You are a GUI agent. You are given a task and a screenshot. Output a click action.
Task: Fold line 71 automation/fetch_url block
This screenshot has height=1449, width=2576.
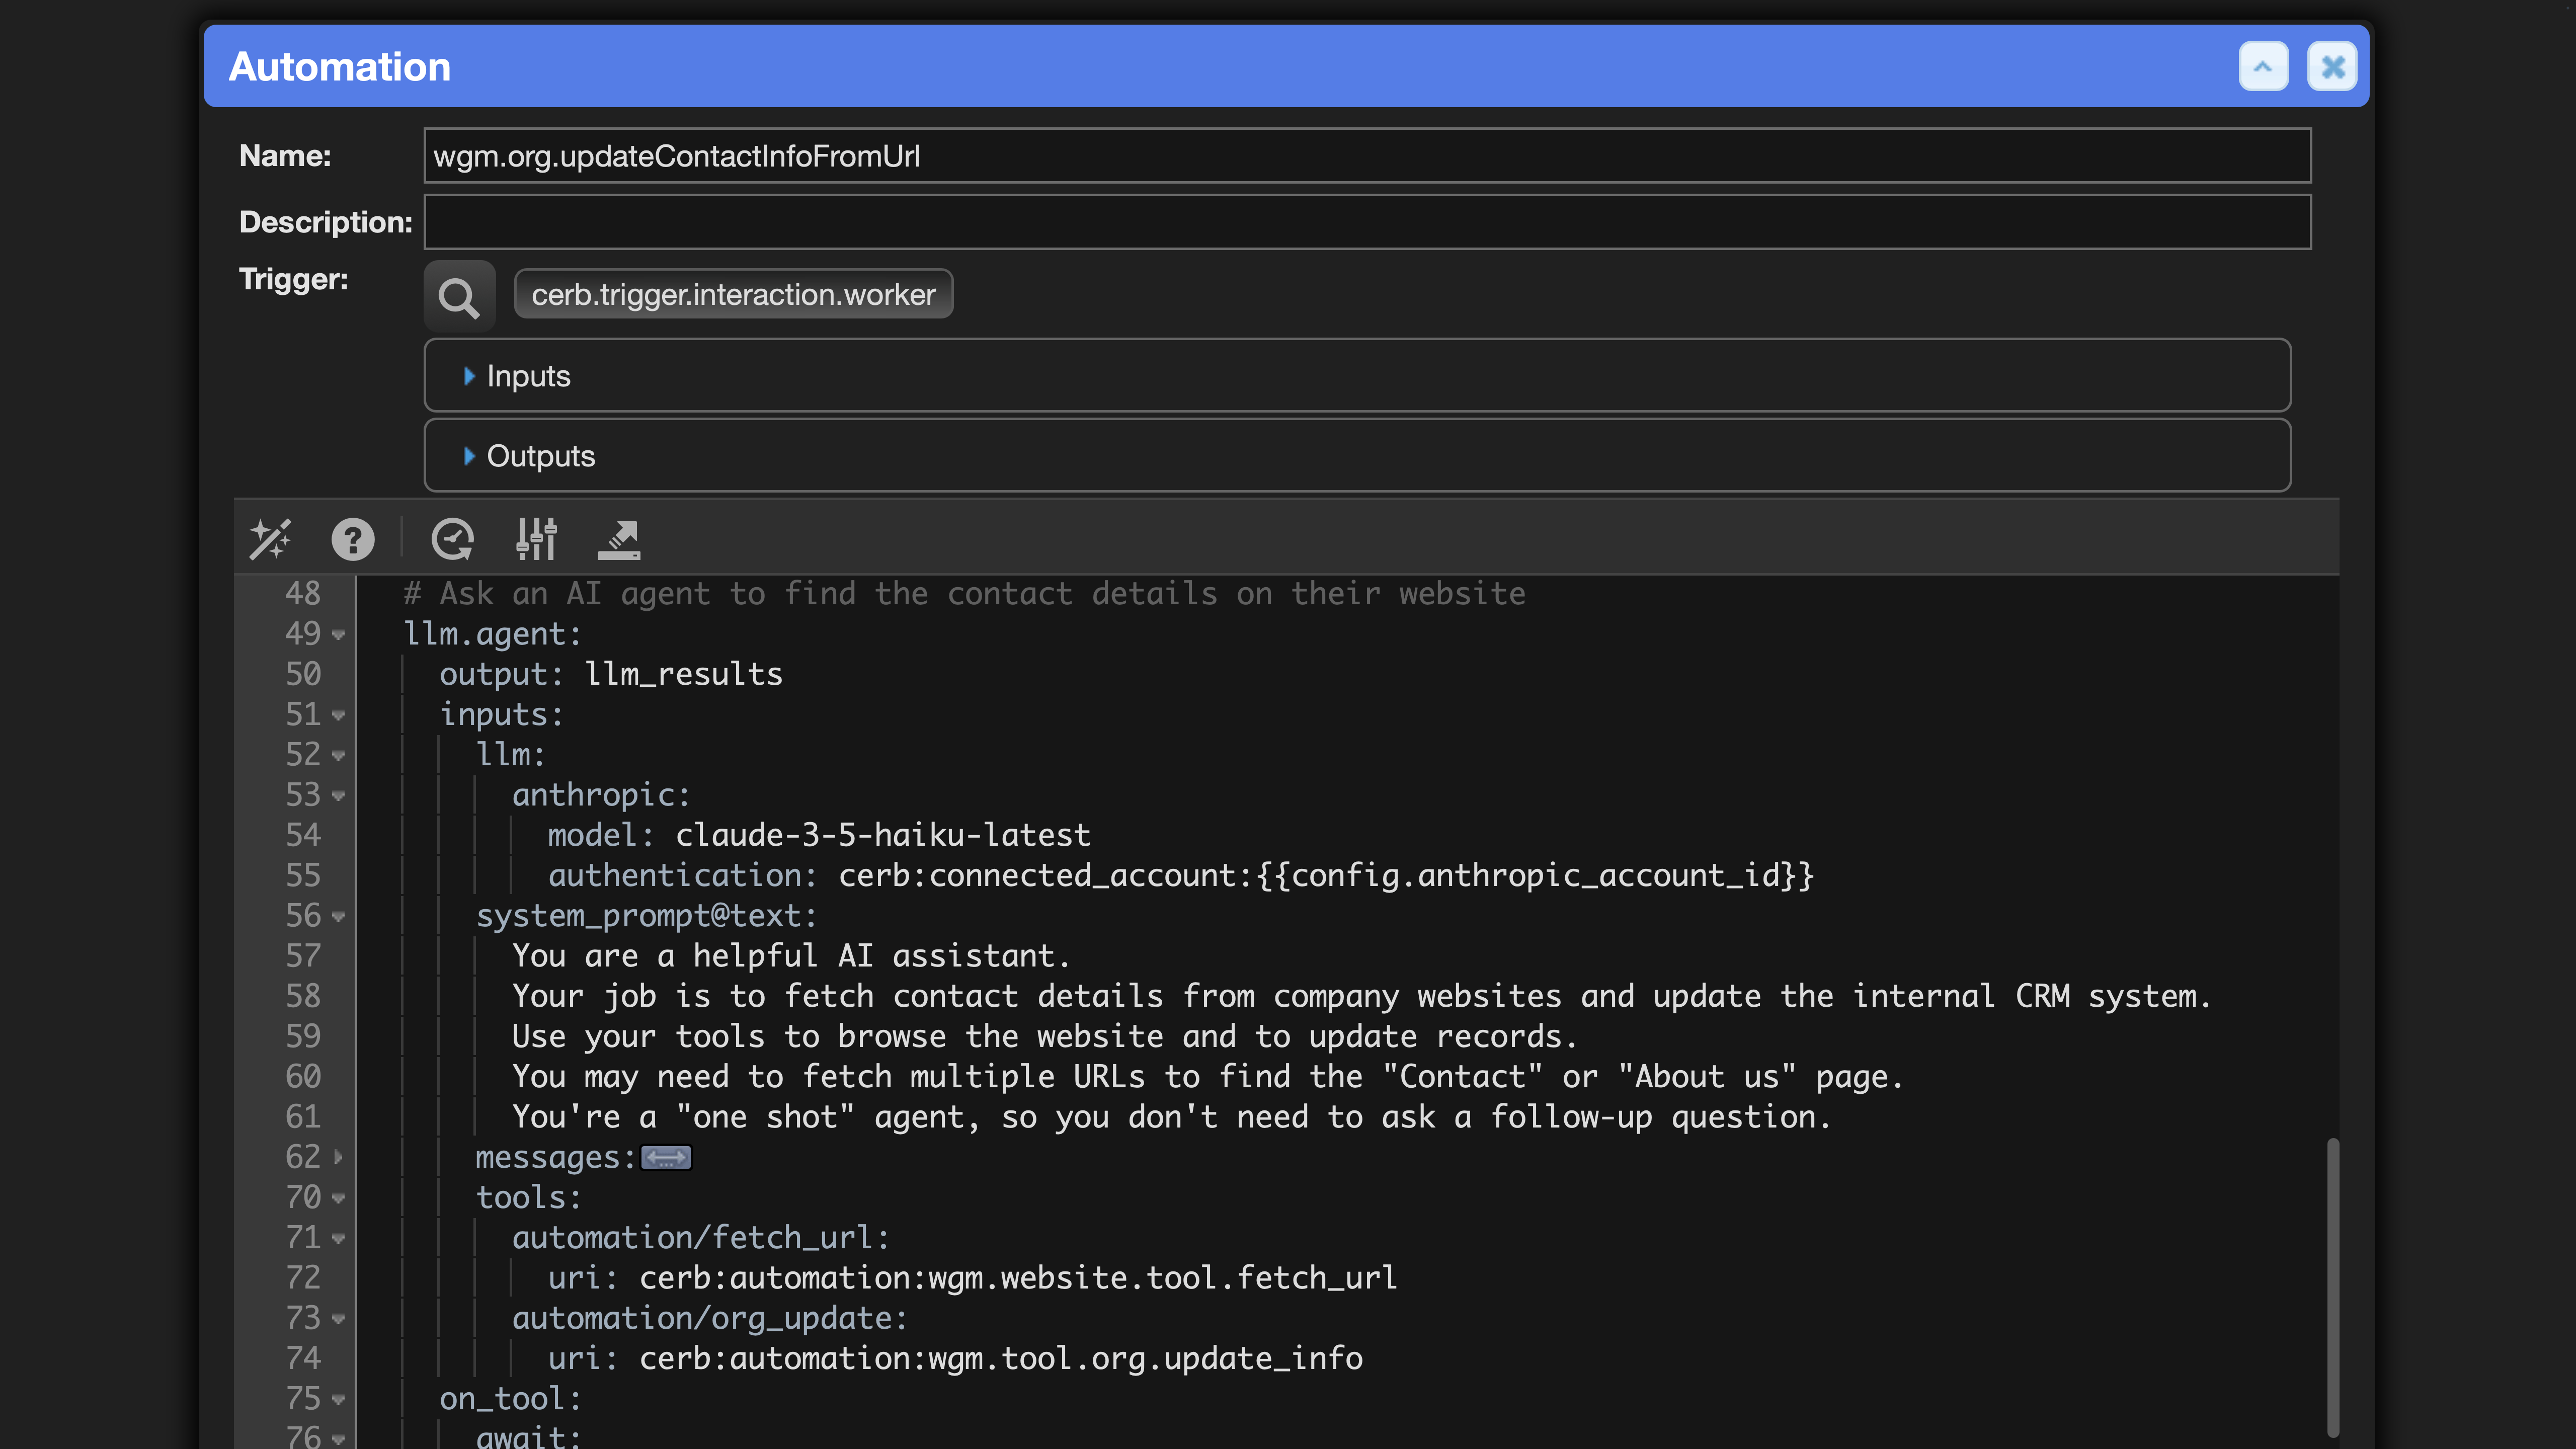(338, 1238)
